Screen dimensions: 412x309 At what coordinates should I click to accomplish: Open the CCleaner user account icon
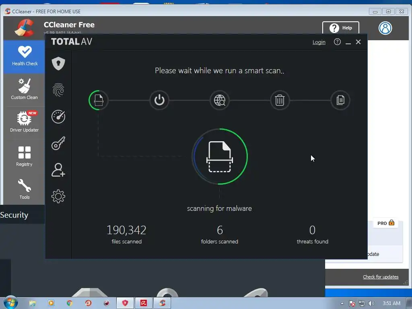(385, 28)
